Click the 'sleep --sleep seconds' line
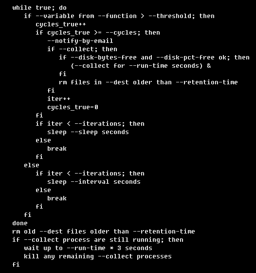 [x=88, y=132]
